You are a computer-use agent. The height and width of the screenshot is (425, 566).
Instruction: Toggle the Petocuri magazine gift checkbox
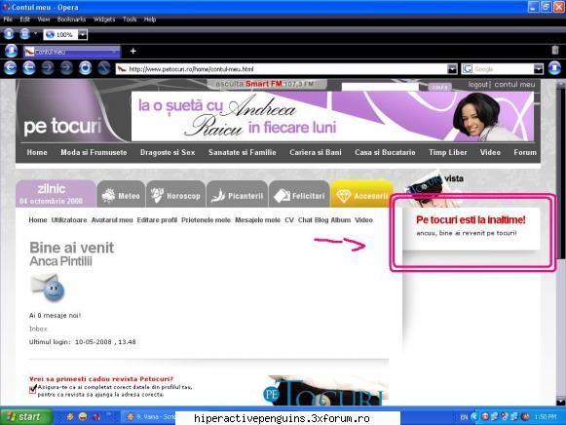click(33, 389)
